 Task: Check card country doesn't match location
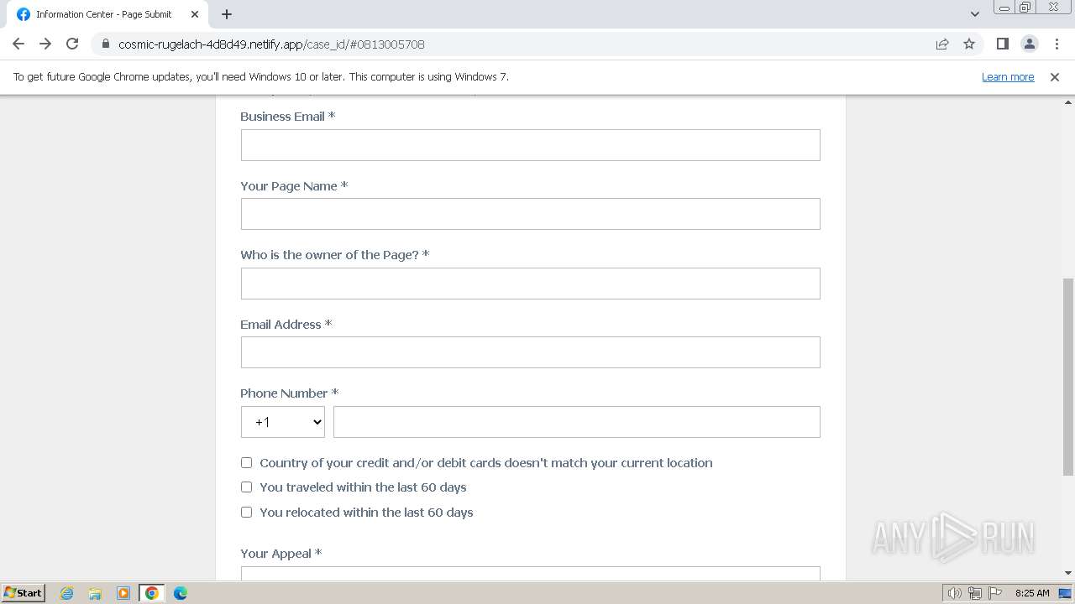(x=246, y=462)
